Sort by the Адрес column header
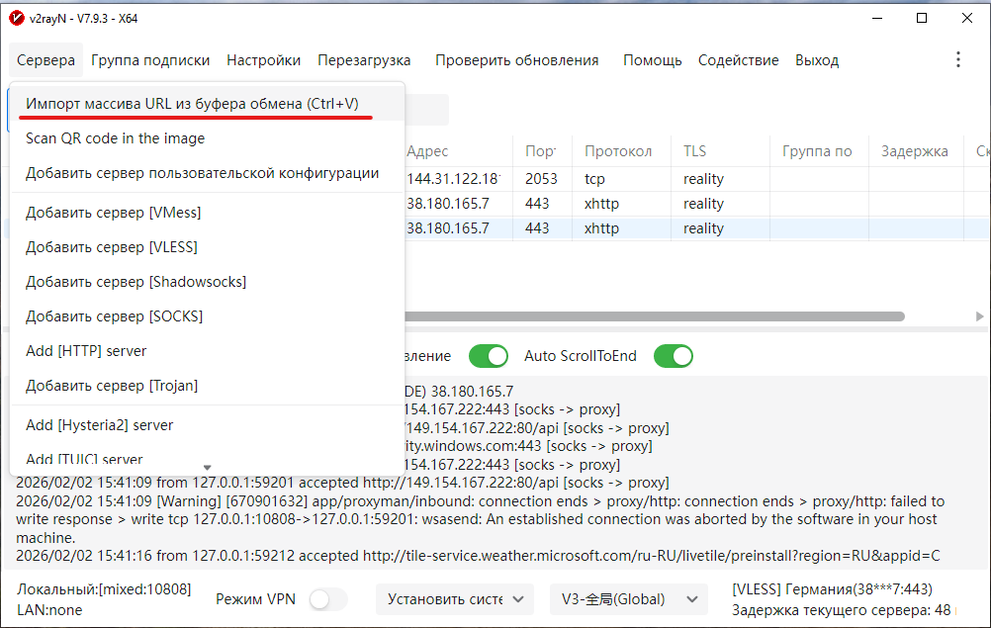Screen dimensions: 991x628 427,151
